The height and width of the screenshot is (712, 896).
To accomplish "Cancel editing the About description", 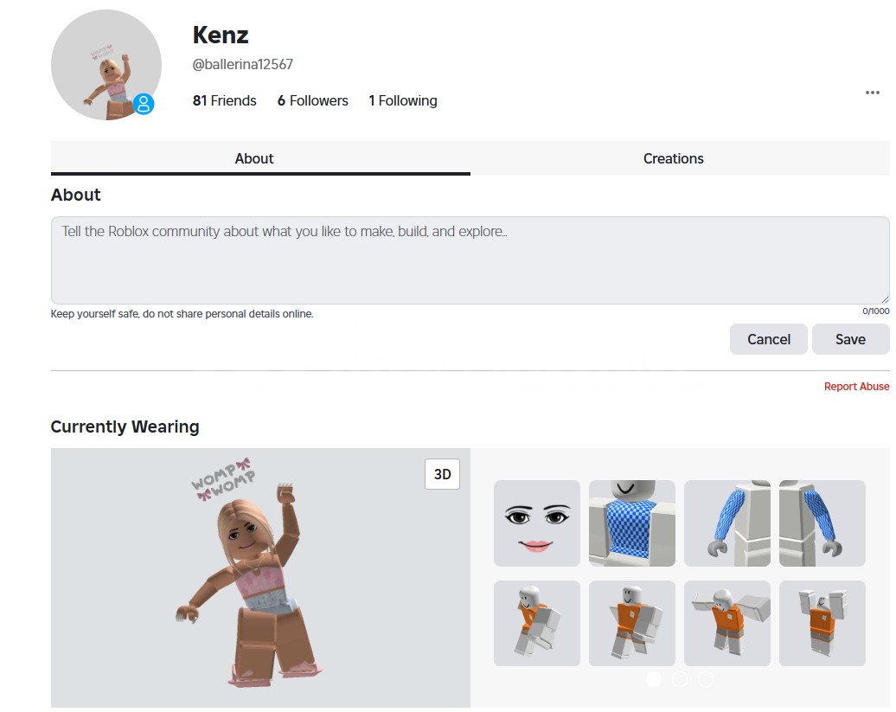I will coord(769,339).
